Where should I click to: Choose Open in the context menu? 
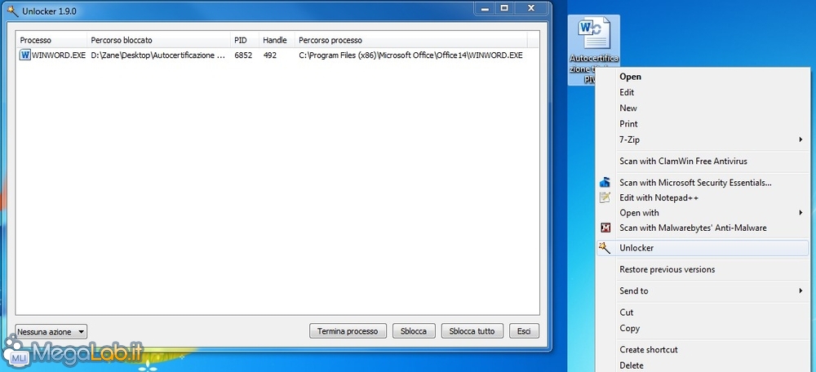coord(630,77)
